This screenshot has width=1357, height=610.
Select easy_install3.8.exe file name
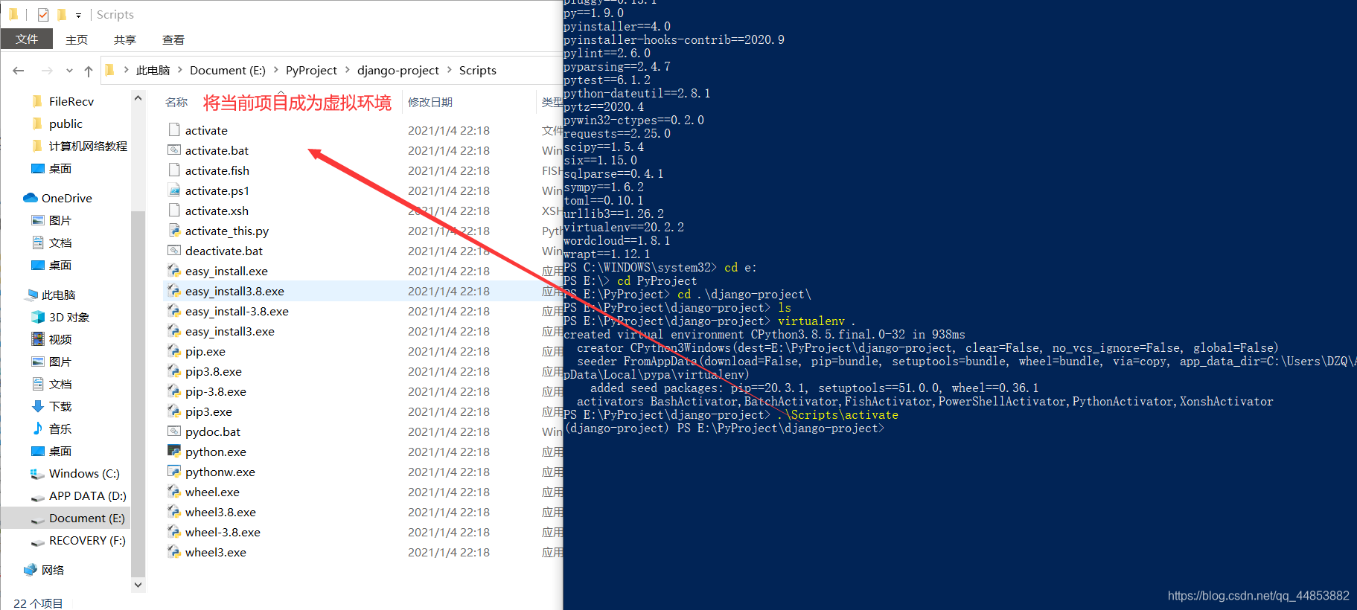234,291
